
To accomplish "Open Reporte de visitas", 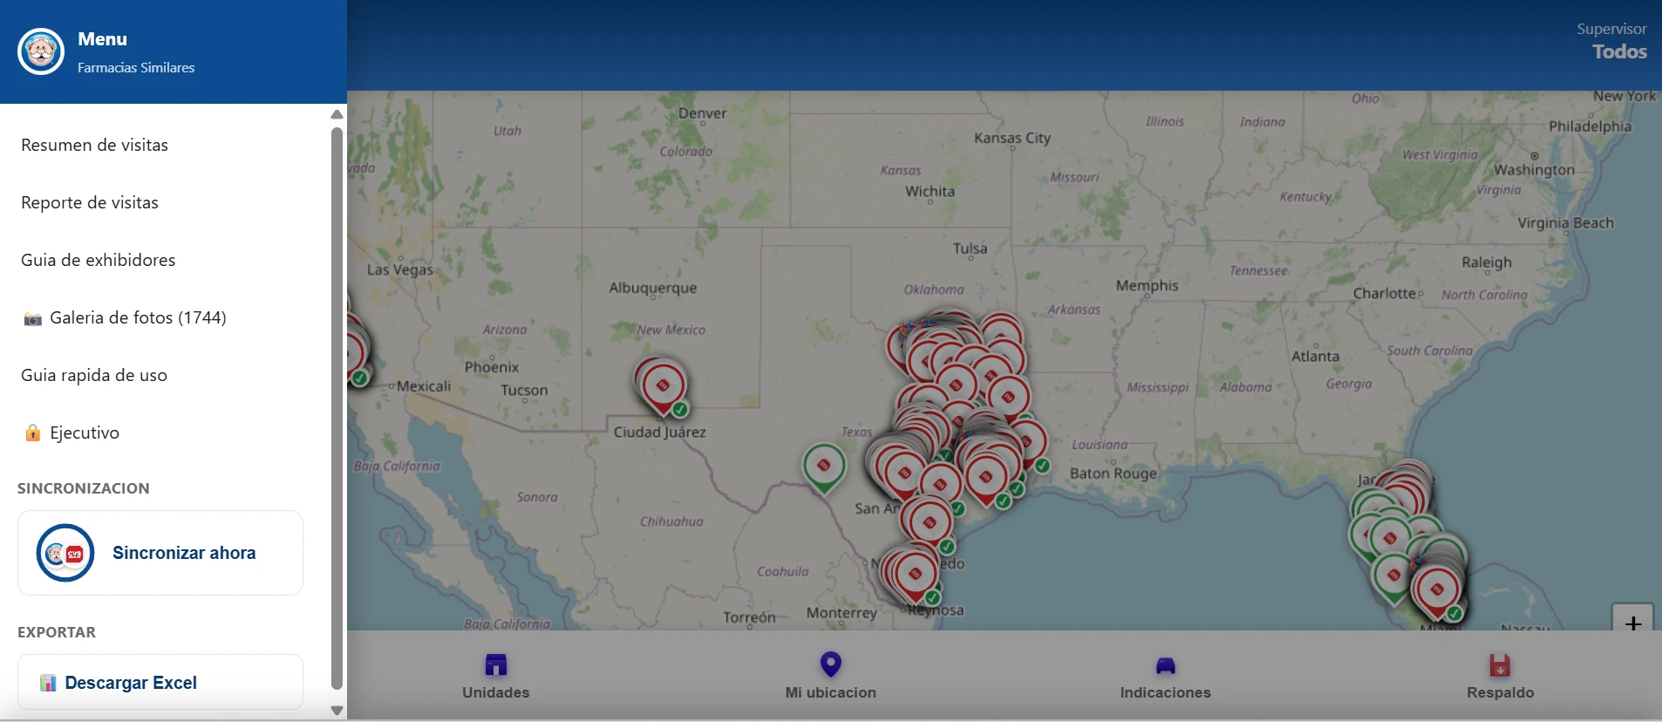I will point(90,203).
